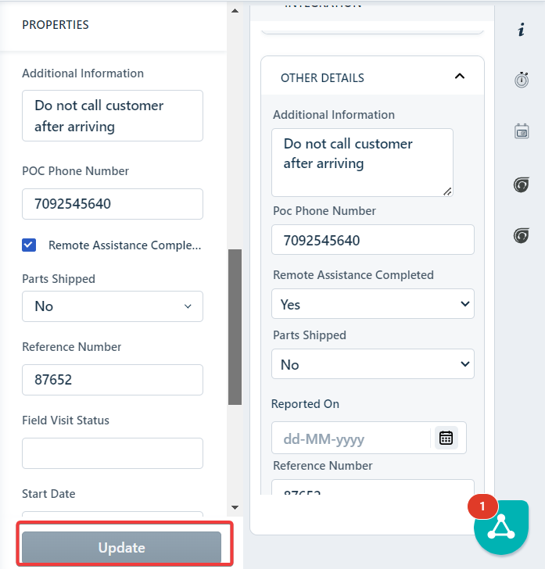Open the stopwatch timer icon
The height and width of the screenshot is (569, 545).
pyautogui.click(x=522, y=80)
